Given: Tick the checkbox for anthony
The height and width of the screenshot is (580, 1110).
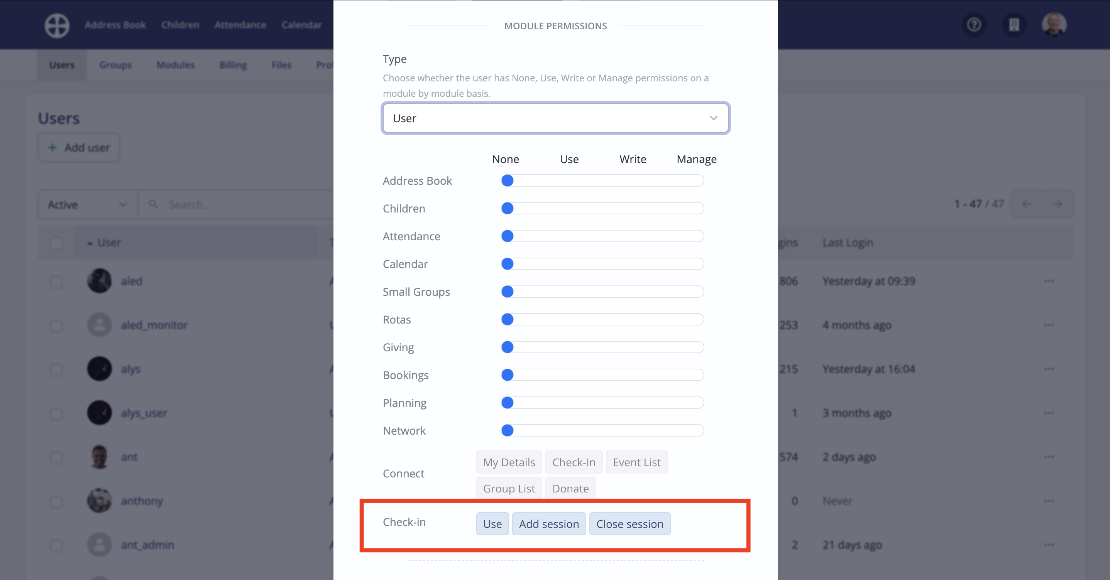Looking at the screenshot, I should tap(56, 502).
